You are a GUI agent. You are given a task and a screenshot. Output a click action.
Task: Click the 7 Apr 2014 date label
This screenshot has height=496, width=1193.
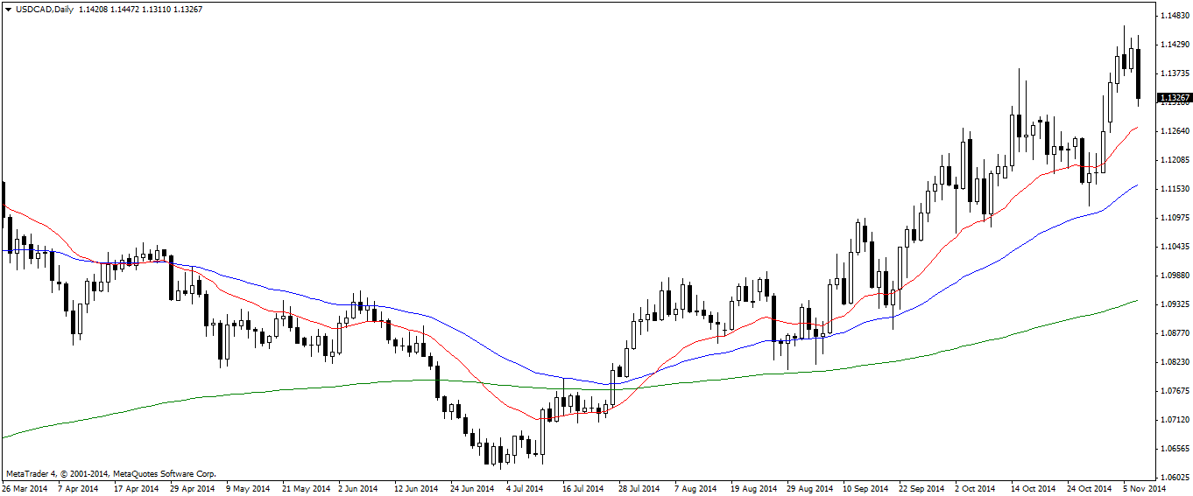[x=80, y=489]
